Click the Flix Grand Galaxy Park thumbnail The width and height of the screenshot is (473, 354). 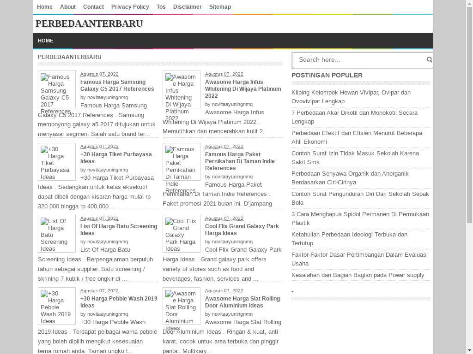[181, 234]
